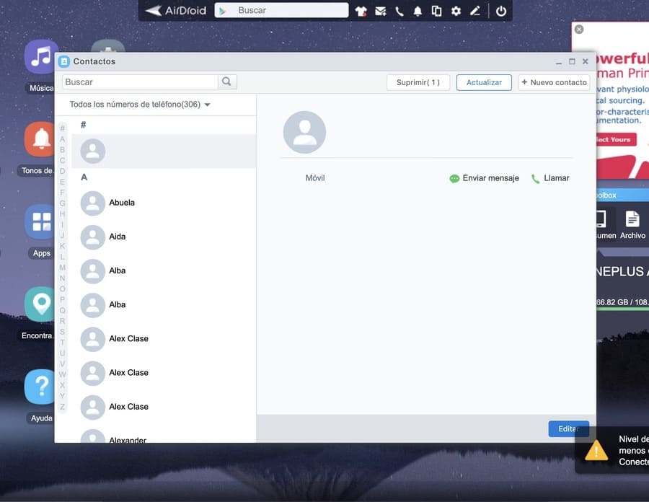Focus the AirDroid top Buscar field
Viewport: 649px width, 502px height.
click(x=281, y=10)
